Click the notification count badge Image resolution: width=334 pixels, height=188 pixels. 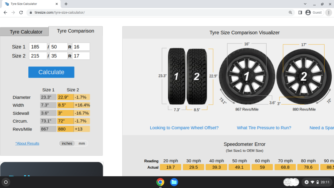[x=306, y=182]
